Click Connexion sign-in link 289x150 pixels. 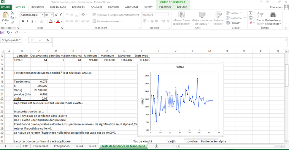click(276, 7)
